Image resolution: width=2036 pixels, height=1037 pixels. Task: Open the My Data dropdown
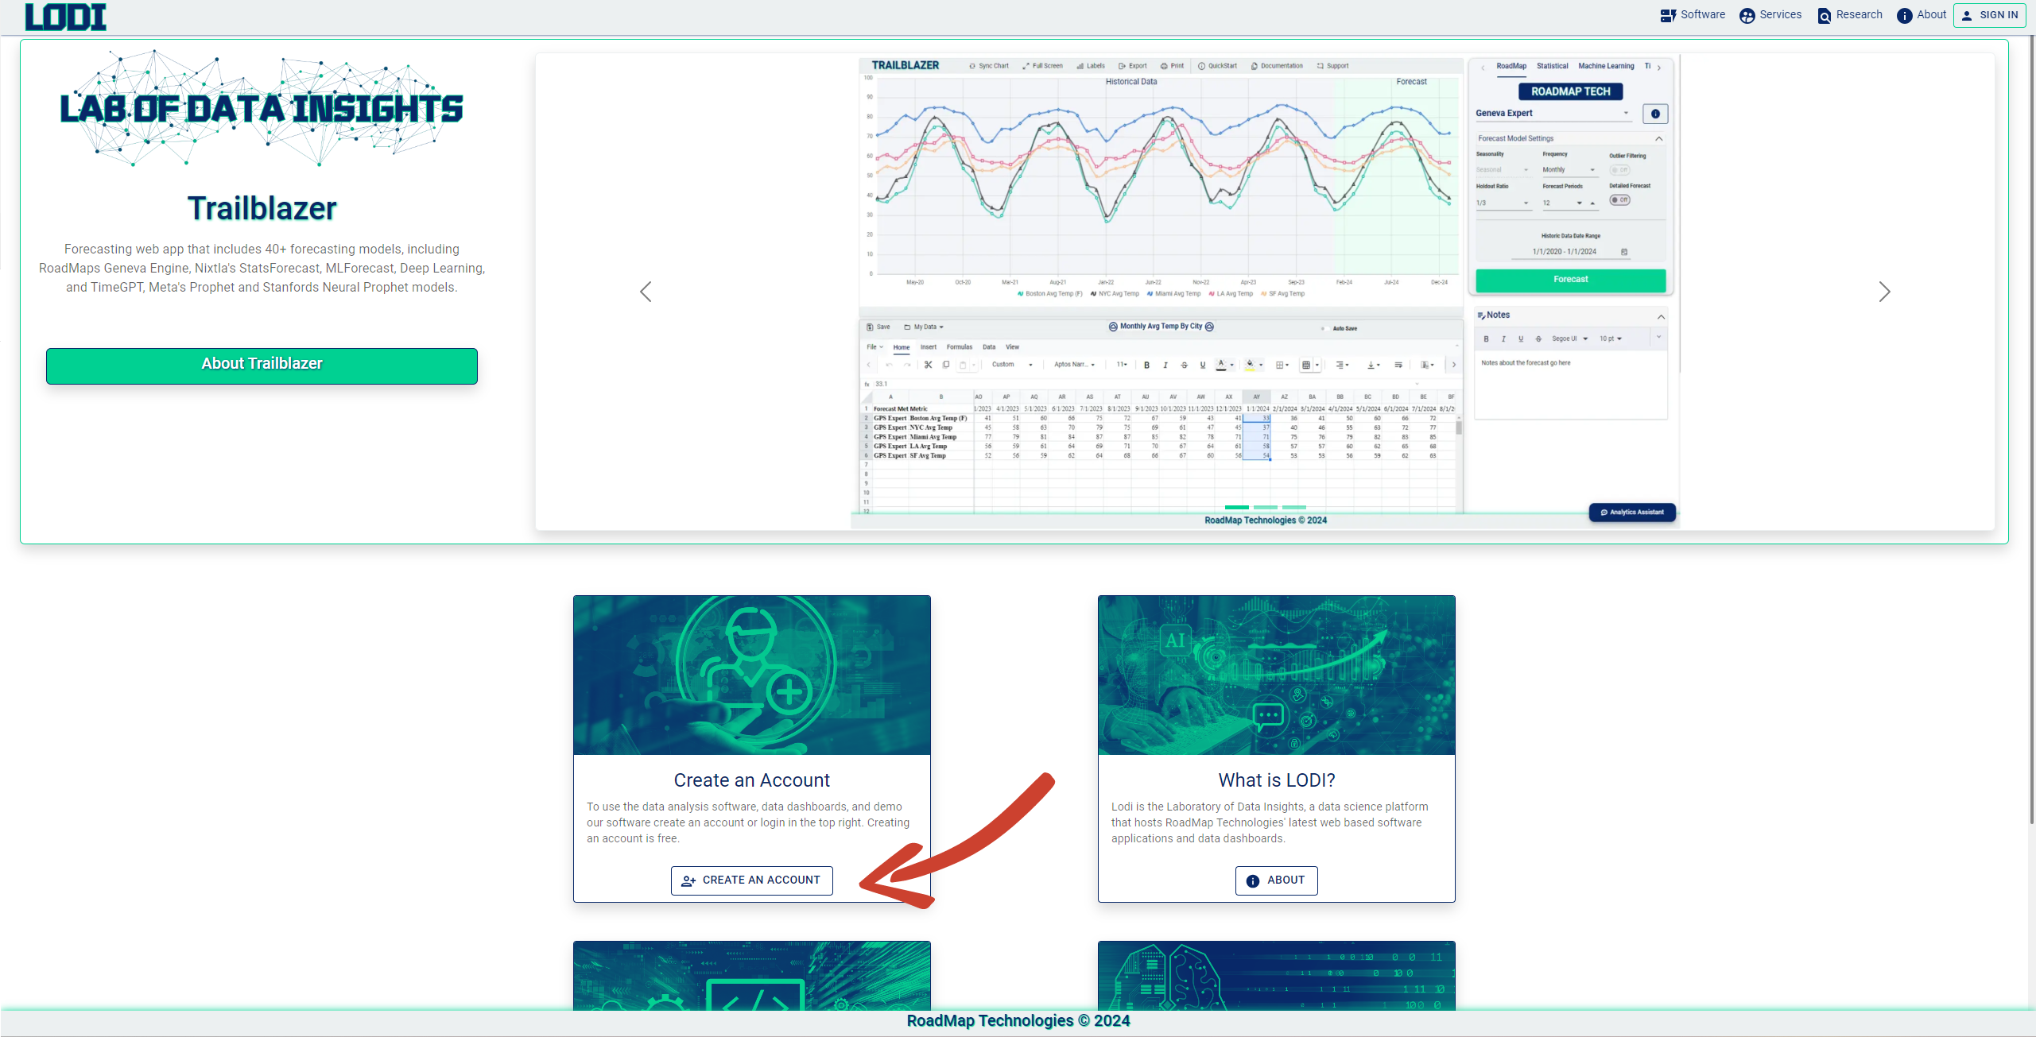tap(924, 327)
